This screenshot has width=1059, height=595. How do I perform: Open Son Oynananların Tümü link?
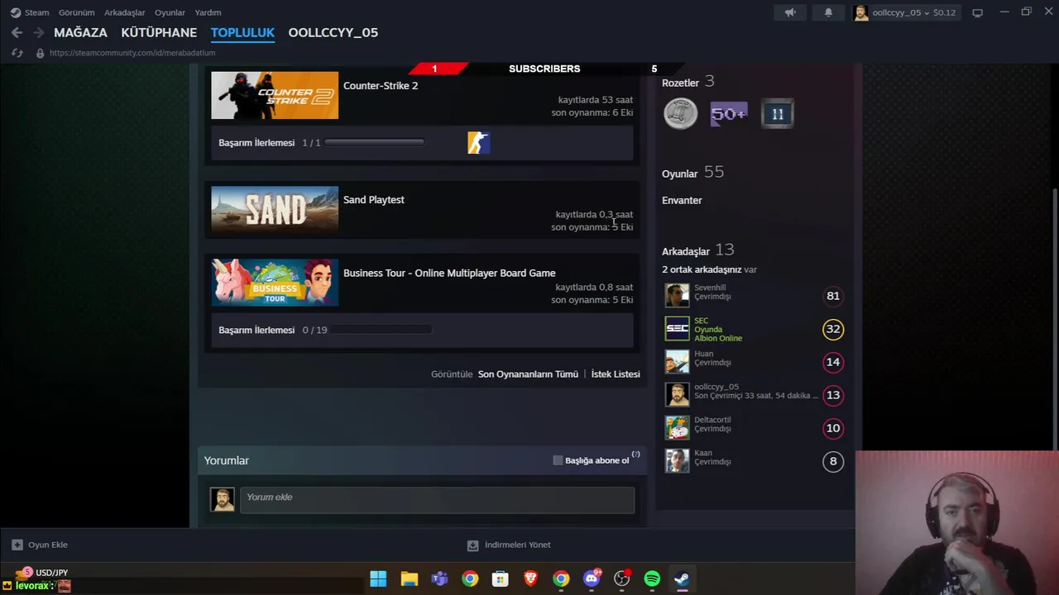point(528,374)
